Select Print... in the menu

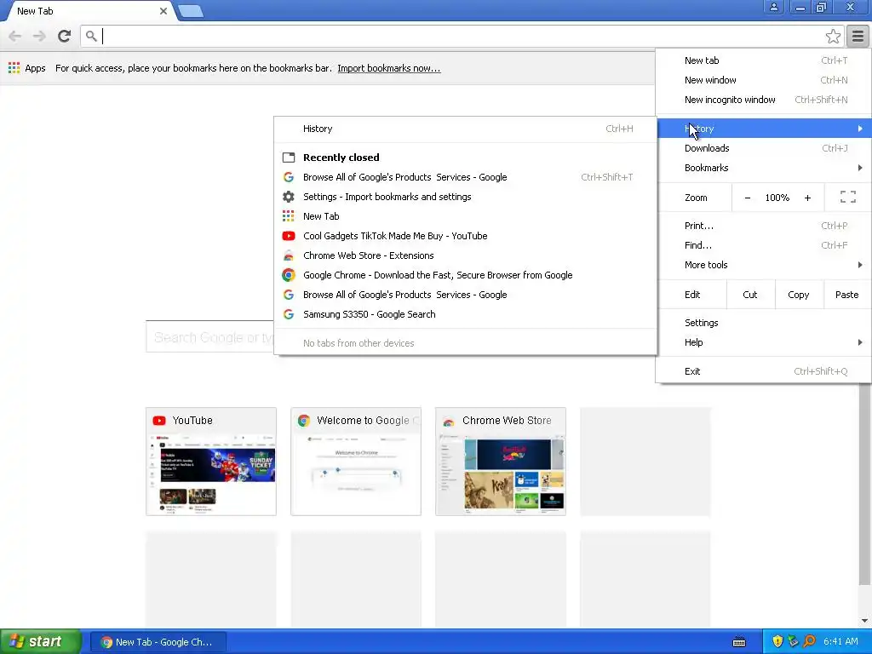tap(763, 226)
